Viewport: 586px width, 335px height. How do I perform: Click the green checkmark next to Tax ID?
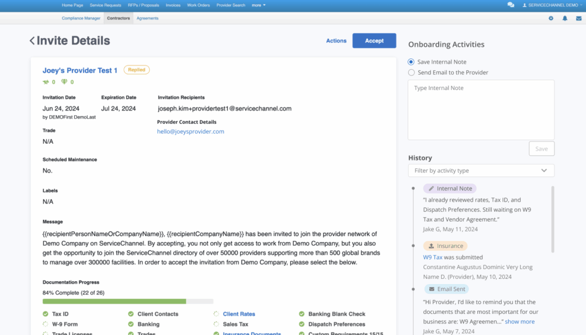click(46, 314)
